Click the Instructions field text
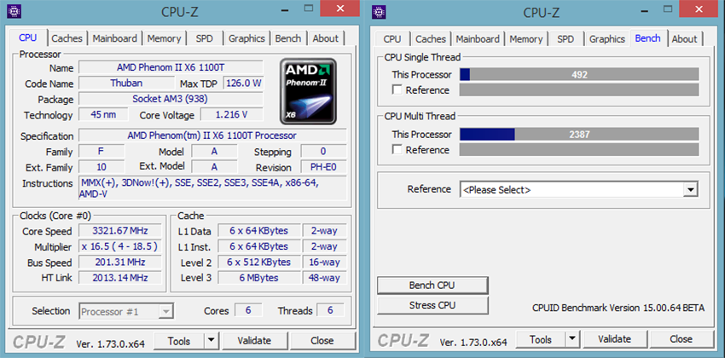Image resolution: width=725 pixels, height=358 pixels. click(212, 188)
